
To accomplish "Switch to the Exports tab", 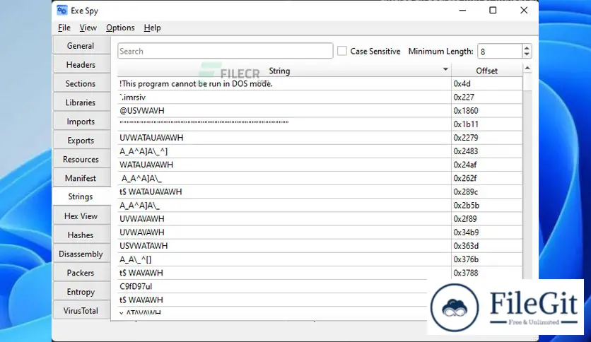I will [x=81, y=140].
